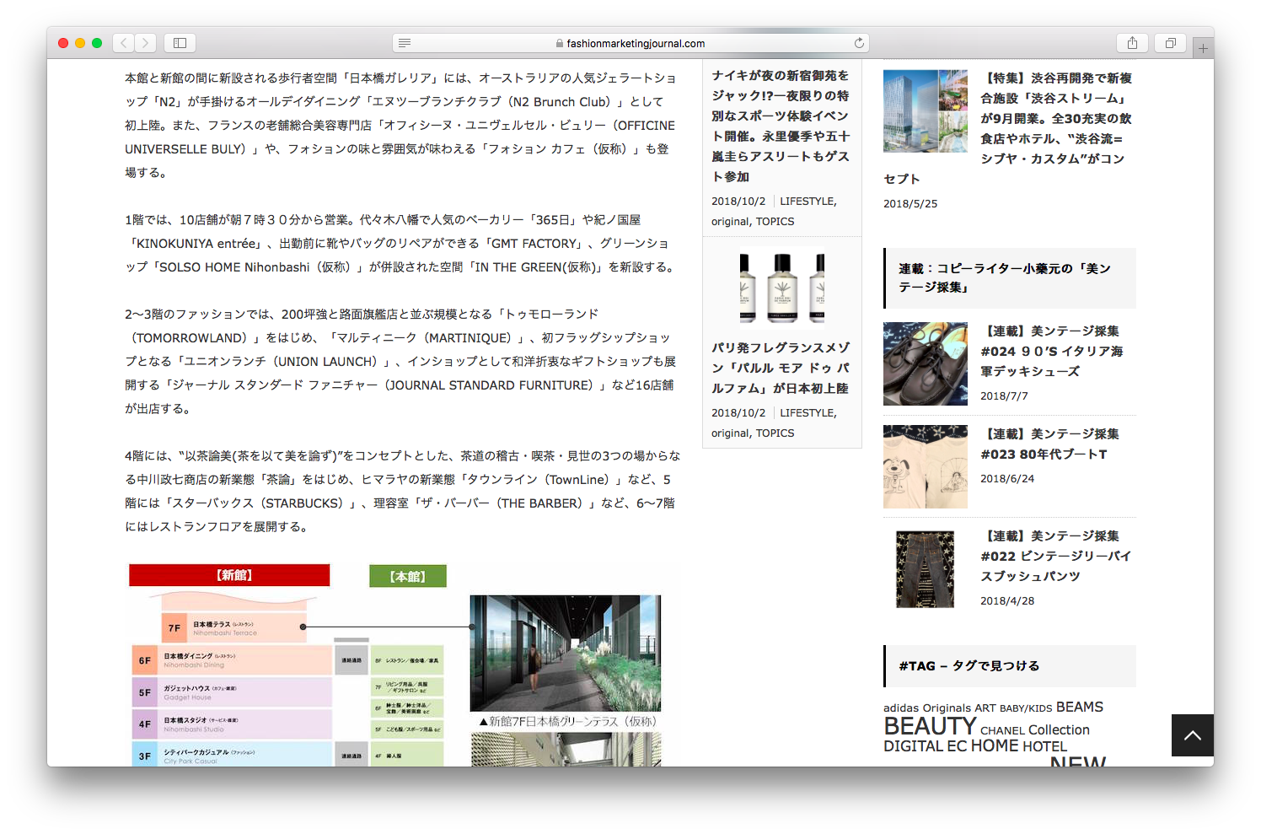Click the 5F Gadget House floor row

point(232,692)
